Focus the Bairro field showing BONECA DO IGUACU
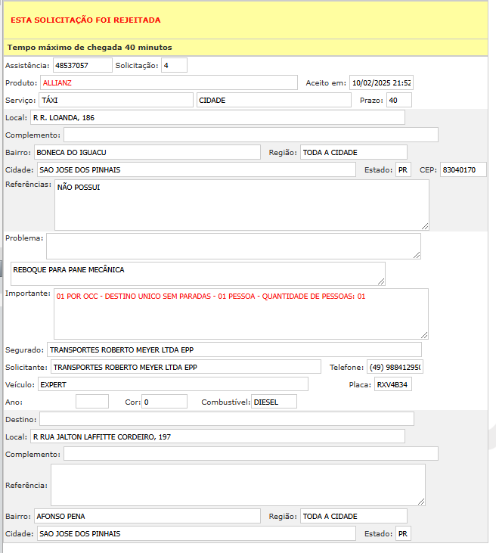The image size is (496, 553). pyautogui.click(x=147, y=152)
